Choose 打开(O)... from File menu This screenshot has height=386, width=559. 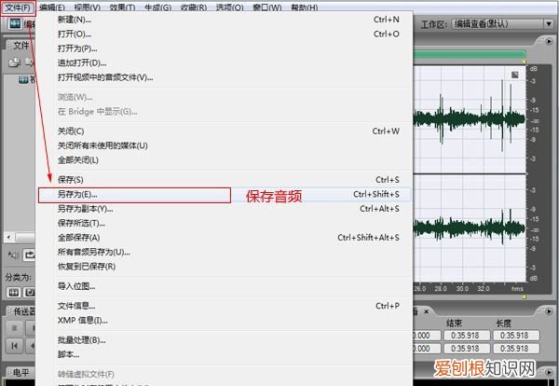point(225,34)
